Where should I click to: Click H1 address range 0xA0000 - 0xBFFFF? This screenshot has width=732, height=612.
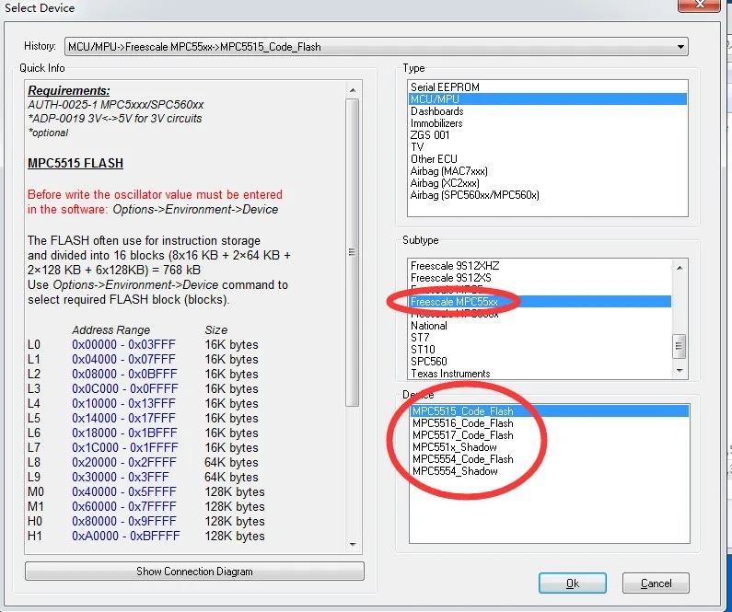(125, 536)
